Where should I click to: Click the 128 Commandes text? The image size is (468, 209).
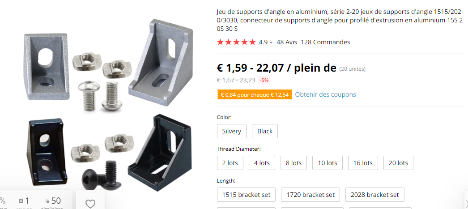(x=325, y=42)
